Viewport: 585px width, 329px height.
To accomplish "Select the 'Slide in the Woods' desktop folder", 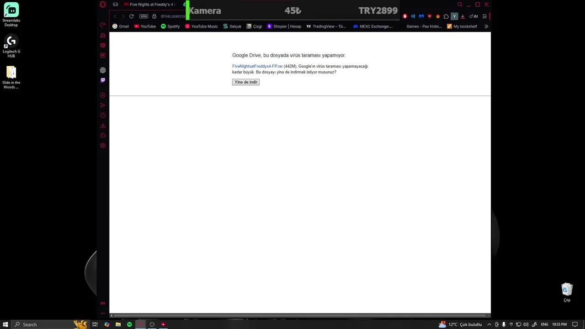I will (11, 78).
